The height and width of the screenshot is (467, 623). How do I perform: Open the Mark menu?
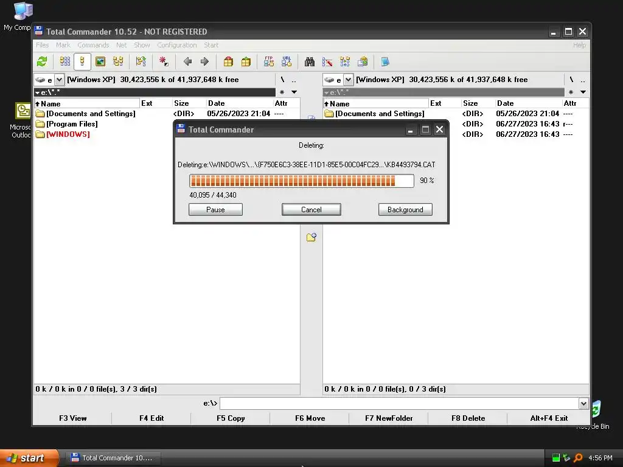pyautogui.click(x=63, y=45)
